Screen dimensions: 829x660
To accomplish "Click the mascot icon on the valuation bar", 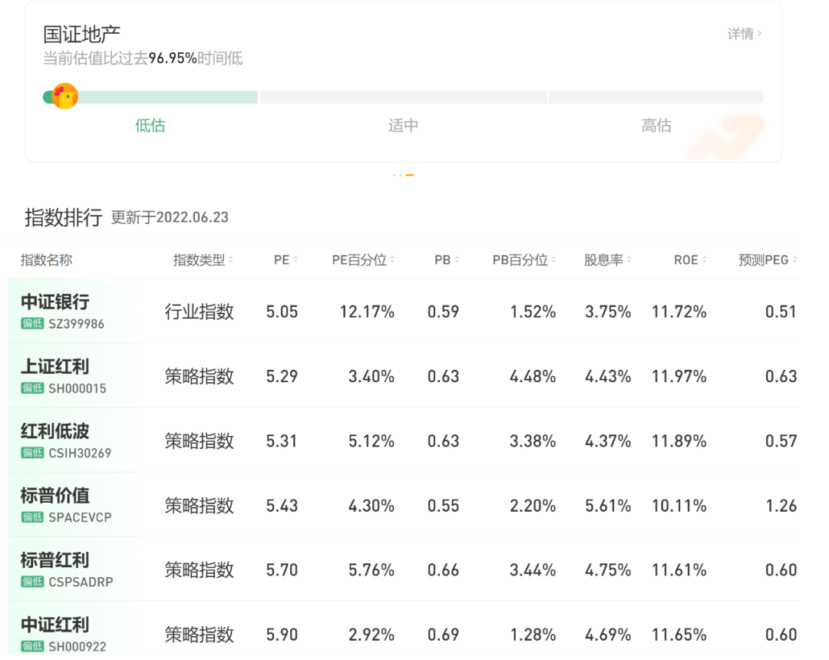I will [x=64, y=97].
